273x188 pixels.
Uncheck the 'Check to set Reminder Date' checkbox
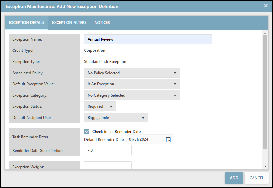pyautogui.click(x=87, y=131)
